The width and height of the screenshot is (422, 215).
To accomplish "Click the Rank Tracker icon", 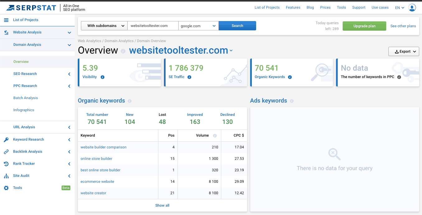I will coord(6,164).
